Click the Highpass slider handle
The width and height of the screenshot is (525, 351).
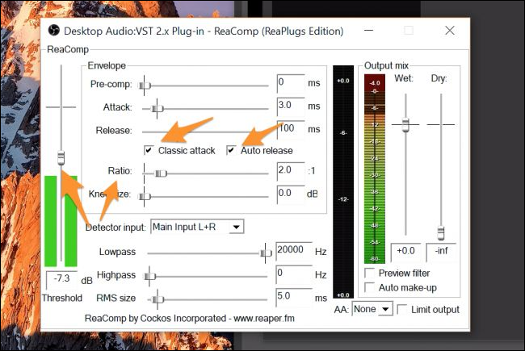(150, 277)
